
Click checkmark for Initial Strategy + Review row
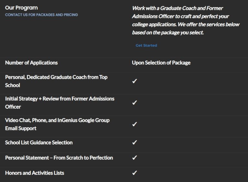(135, 103)
